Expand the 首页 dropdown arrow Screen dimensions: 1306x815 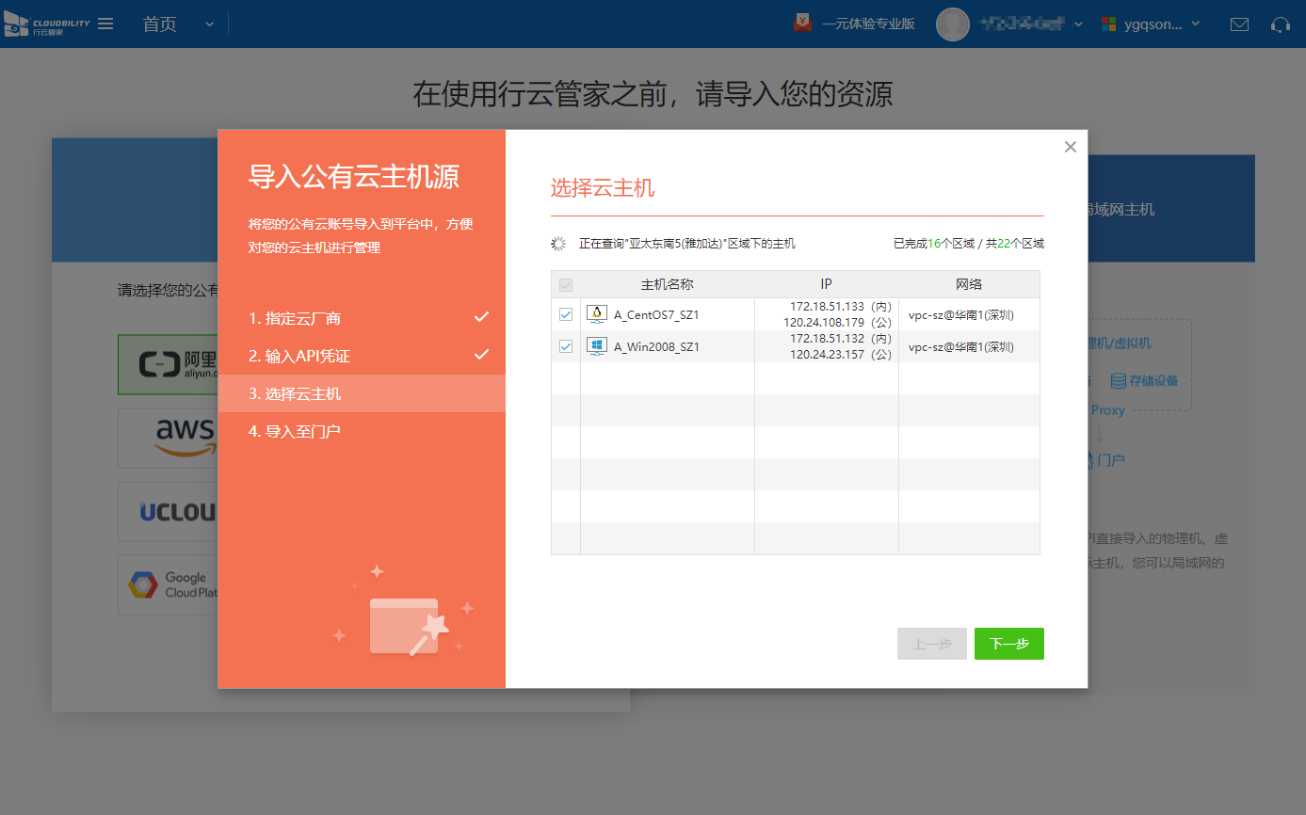pyautogui.click(x=209, y=24)
